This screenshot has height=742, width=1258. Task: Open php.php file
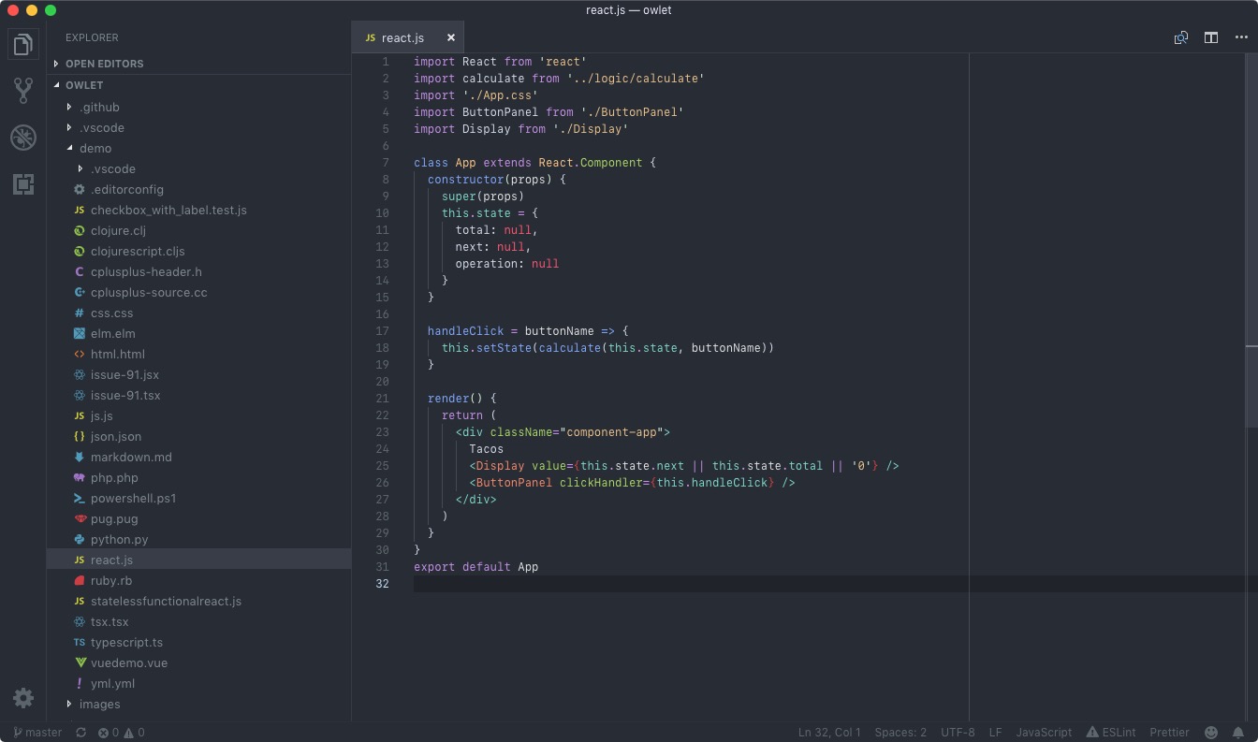coord(198,477)
